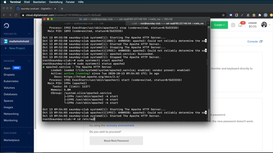Open Apps in sidebar
The image size is (273, 153).
pos(7,68)
